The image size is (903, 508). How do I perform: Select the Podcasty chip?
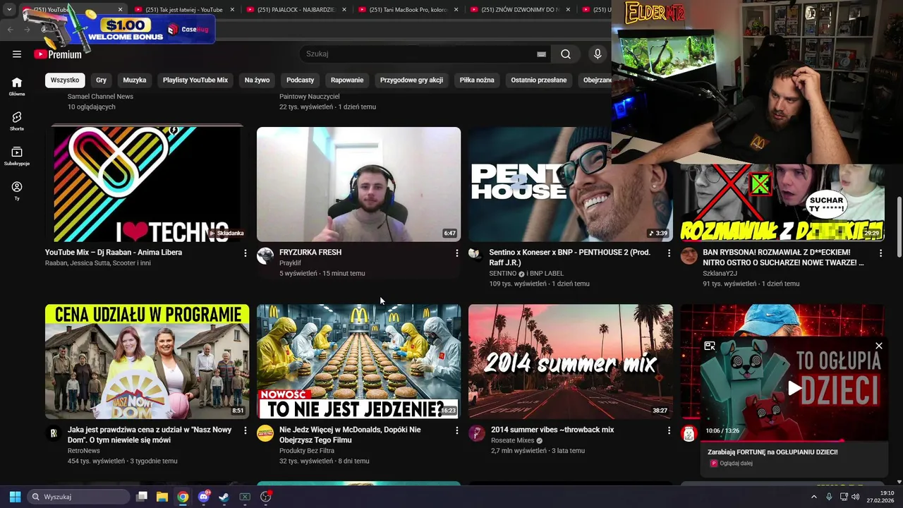[x=301, y=80]
